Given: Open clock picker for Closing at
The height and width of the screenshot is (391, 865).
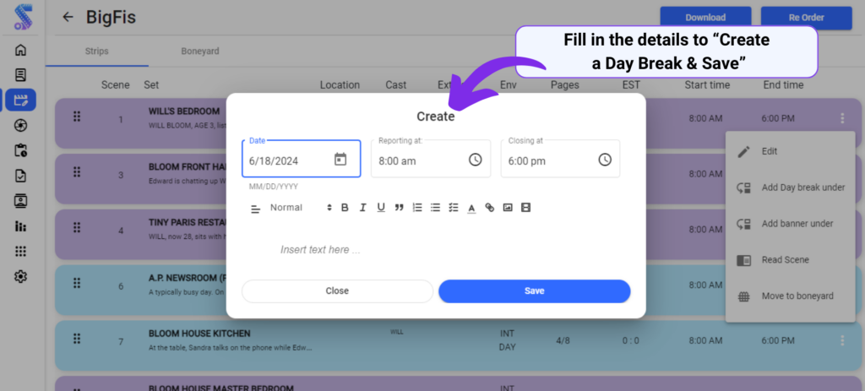Looking at the screenshot, I should point(605,160).
